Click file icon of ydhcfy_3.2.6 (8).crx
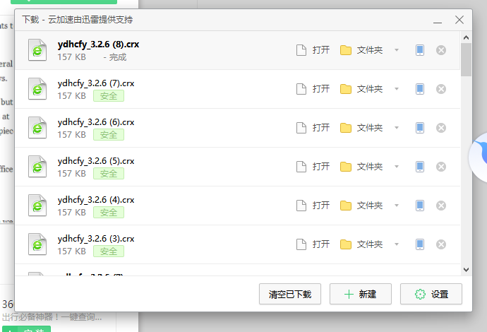 pyautogui.click(x=37, y=49)
